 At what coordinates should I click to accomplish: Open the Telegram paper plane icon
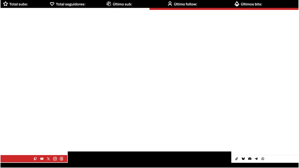[x=256, y=159]
